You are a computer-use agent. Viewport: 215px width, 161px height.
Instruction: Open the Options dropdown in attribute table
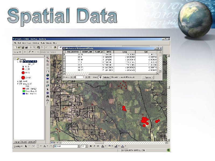tap(148, 78)
